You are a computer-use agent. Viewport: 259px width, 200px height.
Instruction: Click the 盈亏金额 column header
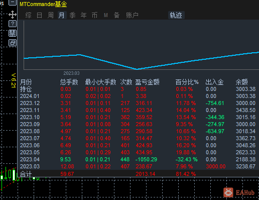tap(148, 82)
